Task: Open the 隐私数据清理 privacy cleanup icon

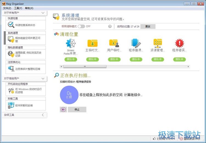Action: point(11,54)
